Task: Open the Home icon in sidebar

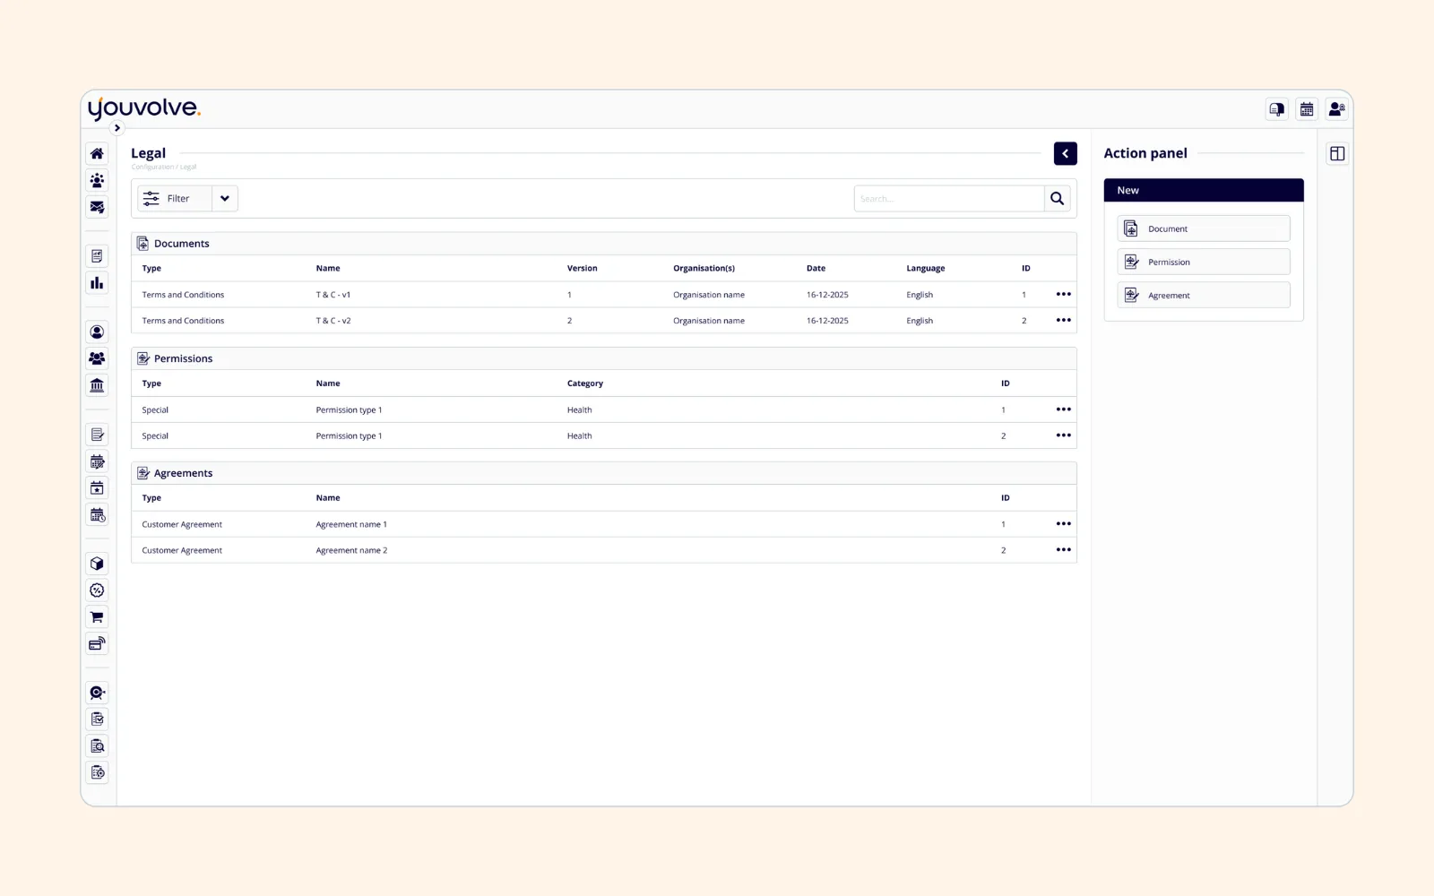Action: click(97, 153)
